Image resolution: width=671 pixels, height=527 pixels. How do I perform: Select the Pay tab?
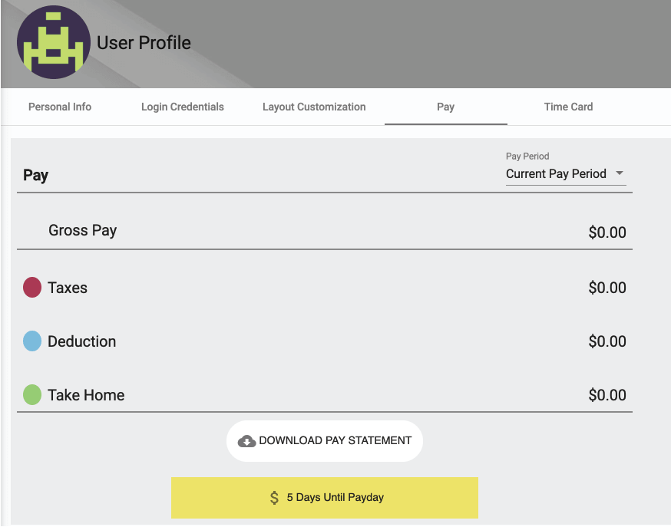pos(445,107)
